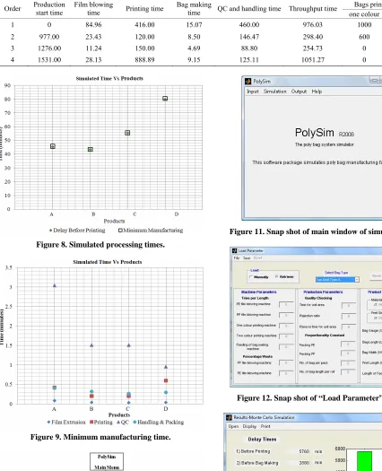Screen dimensions: 382x471
Task: Open the Display menu in Results window
Action: coord(249,426)
